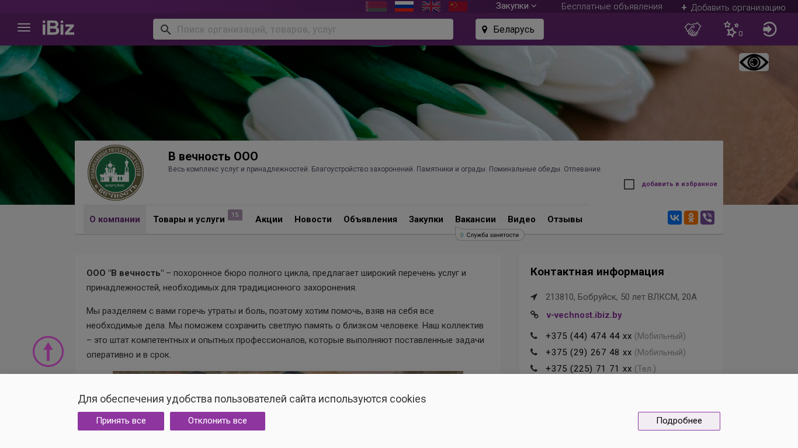Switch to the Новости tab
Screen dimensions: 798x448
pyautogui.click(x=313, y=219)
